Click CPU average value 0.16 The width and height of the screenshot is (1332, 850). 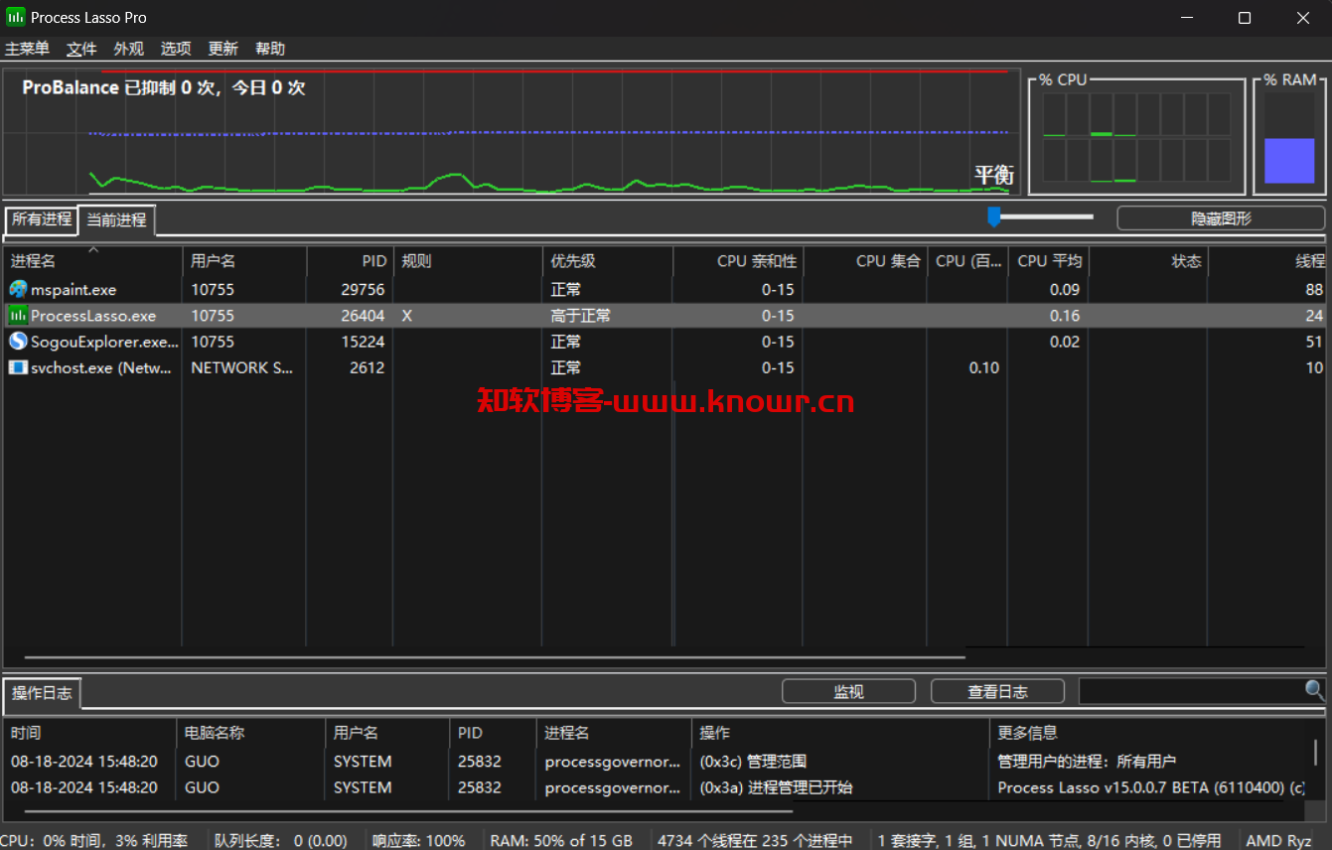click(x=1065, y=316)
